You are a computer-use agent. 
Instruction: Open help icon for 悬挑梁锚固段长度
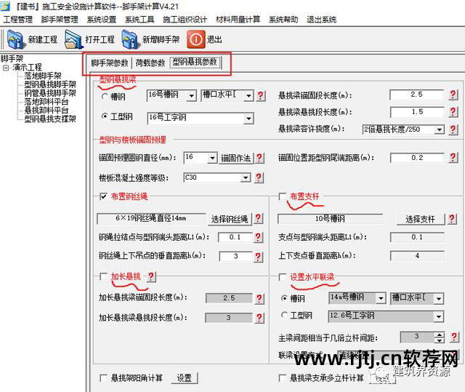click(x=453, y=95)
